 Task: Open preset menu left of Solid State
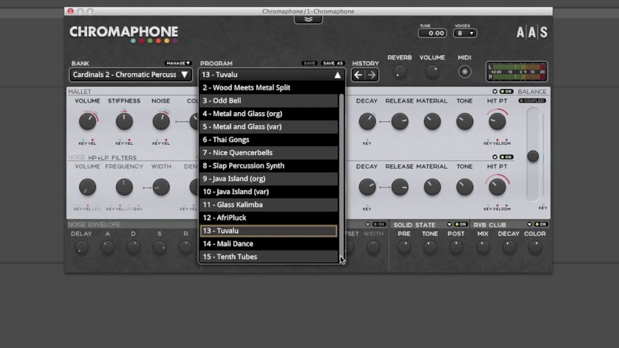[x=368, y=225]
